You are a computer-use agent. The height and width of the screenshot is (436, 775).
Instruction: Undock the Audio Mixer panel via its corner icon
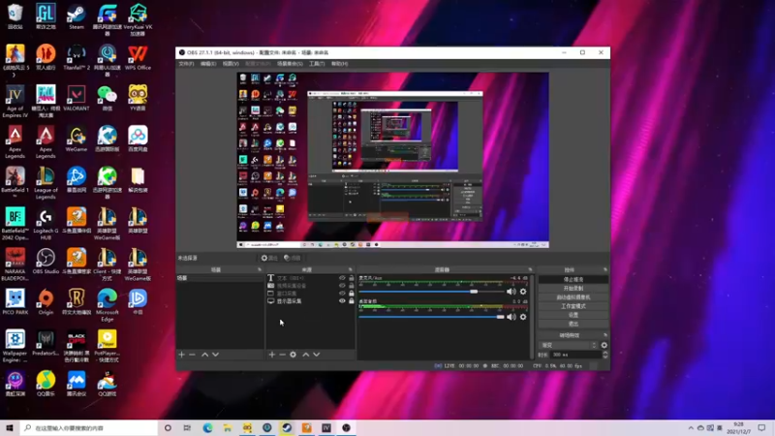(x=530, y=270)
